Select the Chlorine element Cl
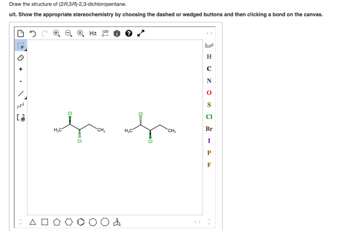This screenshot has height=231, width=351. (209, 117)
